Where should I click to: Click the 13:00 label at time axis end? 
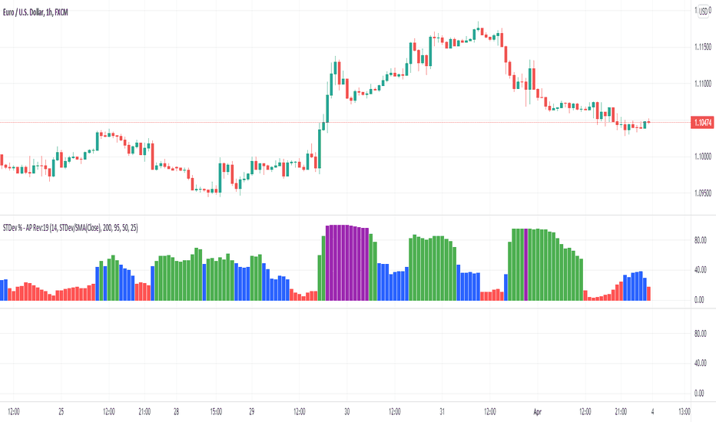click(x=684, y=411)
